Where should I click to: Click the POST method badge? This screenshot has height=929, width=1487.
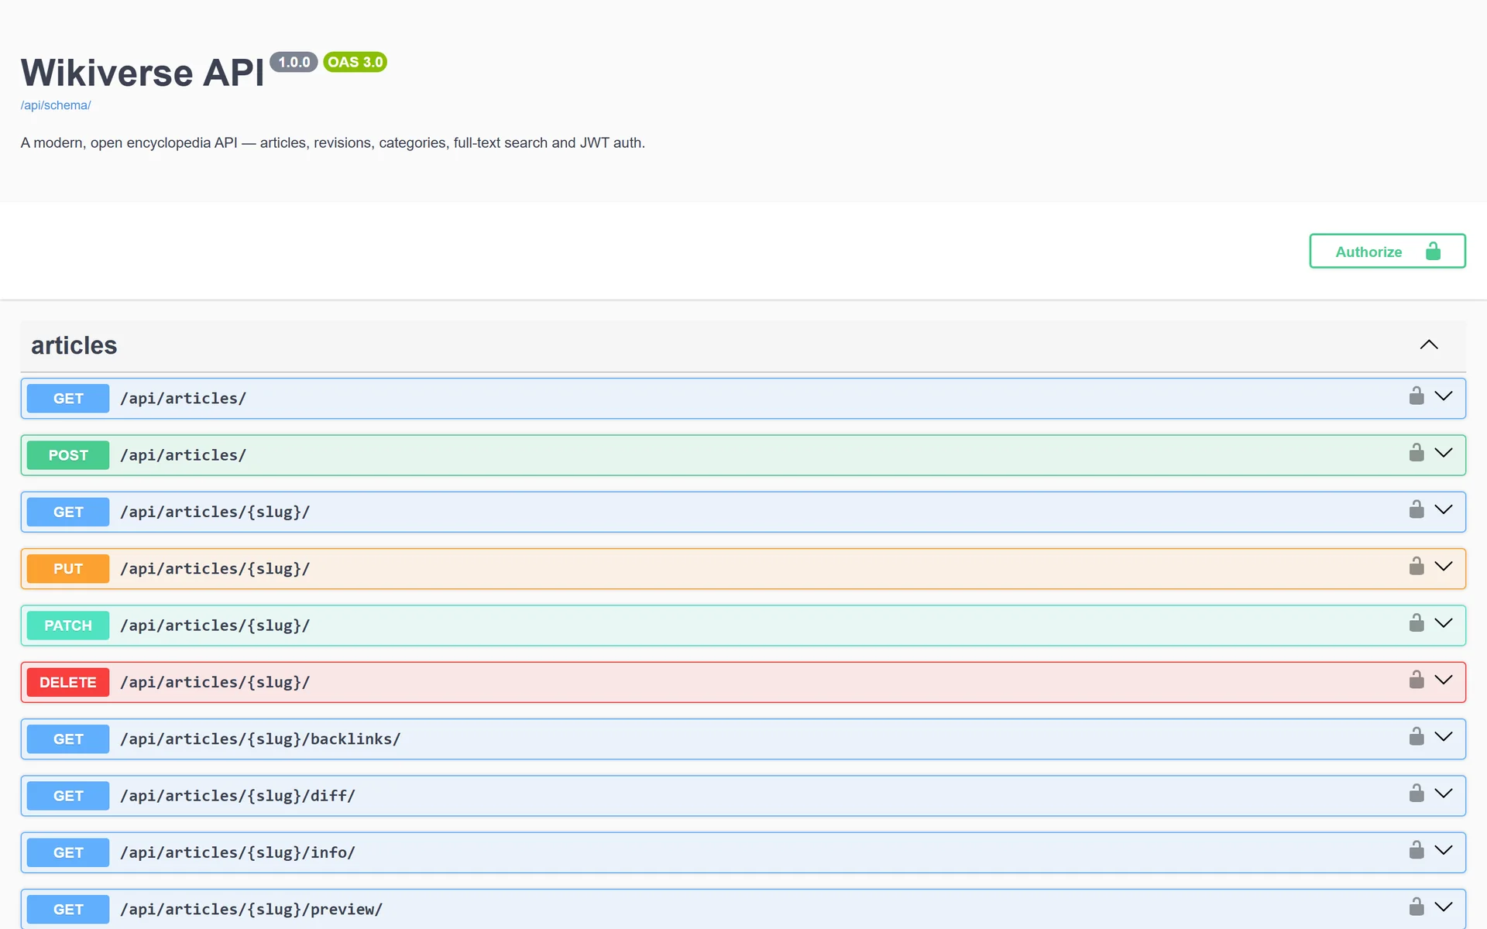click(68, 455)
